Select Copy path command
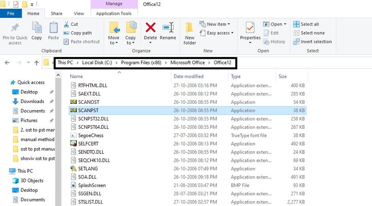 78,33
